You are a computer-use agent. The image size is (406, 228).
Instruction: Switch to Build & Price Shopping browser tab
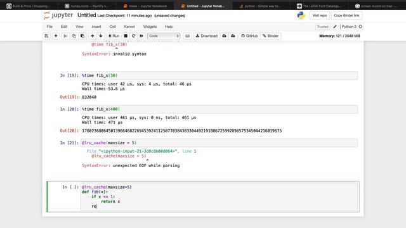(x=29, y=6)
